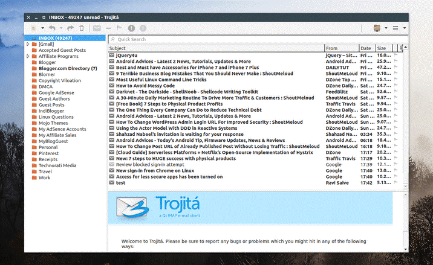Click the flag toolbar icon
The image size is (433, 265).
(x=119, y=28)
